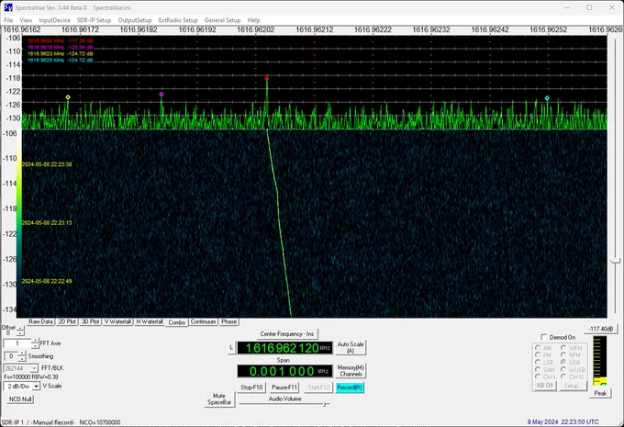Click the red peak marker on spectrum
The image size is (624, 427).
(x=267, y=78)
